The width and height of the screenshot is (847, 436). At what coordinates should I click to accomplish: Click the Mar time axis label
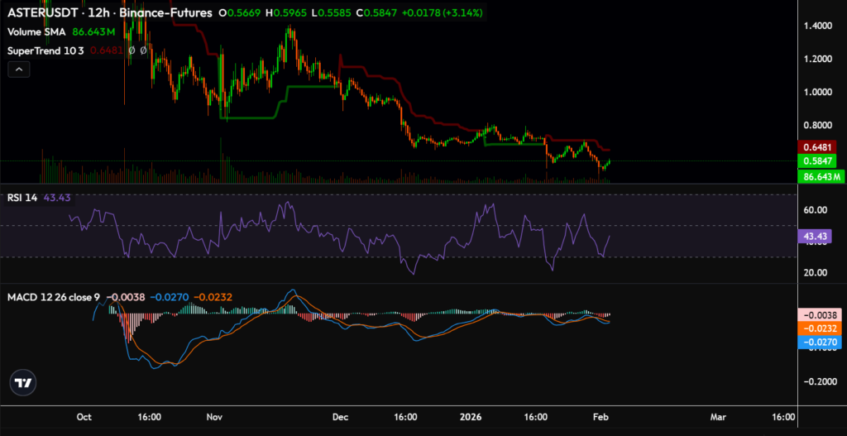(x=718, y=417)
